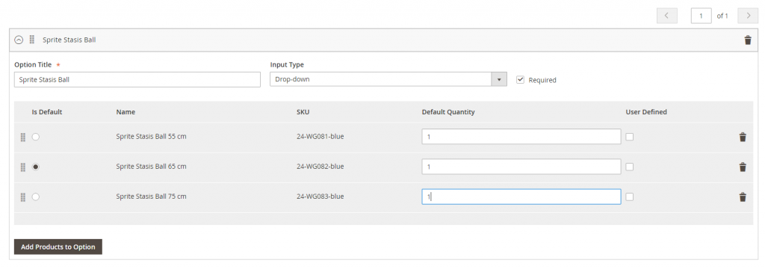Image resolution: width=765 pixels, height=269 pixels.
Task: Go to next page arrow
Action: coord(747,16)
